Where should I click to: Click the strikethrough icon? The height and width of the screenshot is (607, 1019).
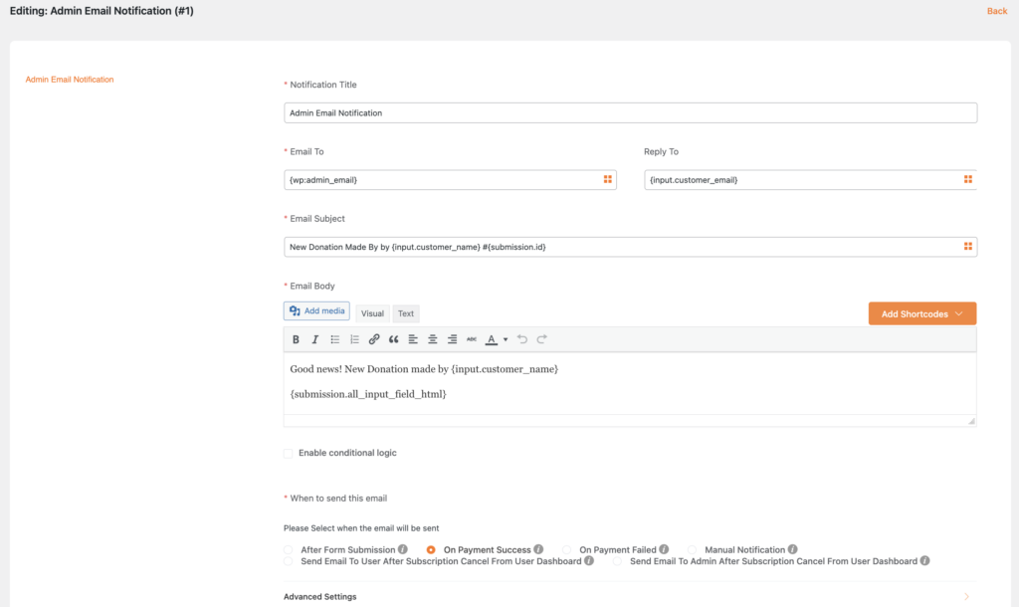(472, 339)
